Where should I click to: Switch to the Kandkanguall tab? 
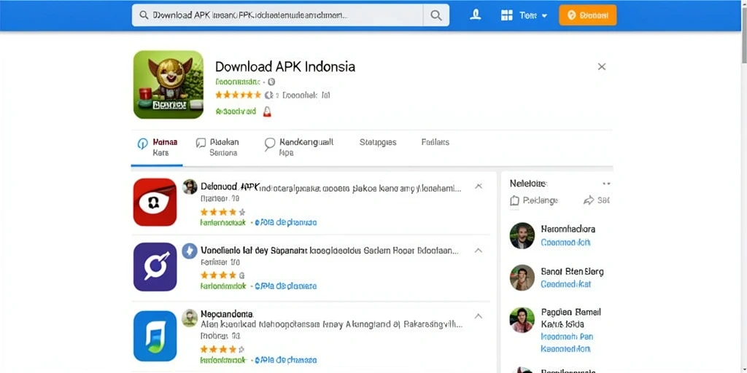click(298, 147)
